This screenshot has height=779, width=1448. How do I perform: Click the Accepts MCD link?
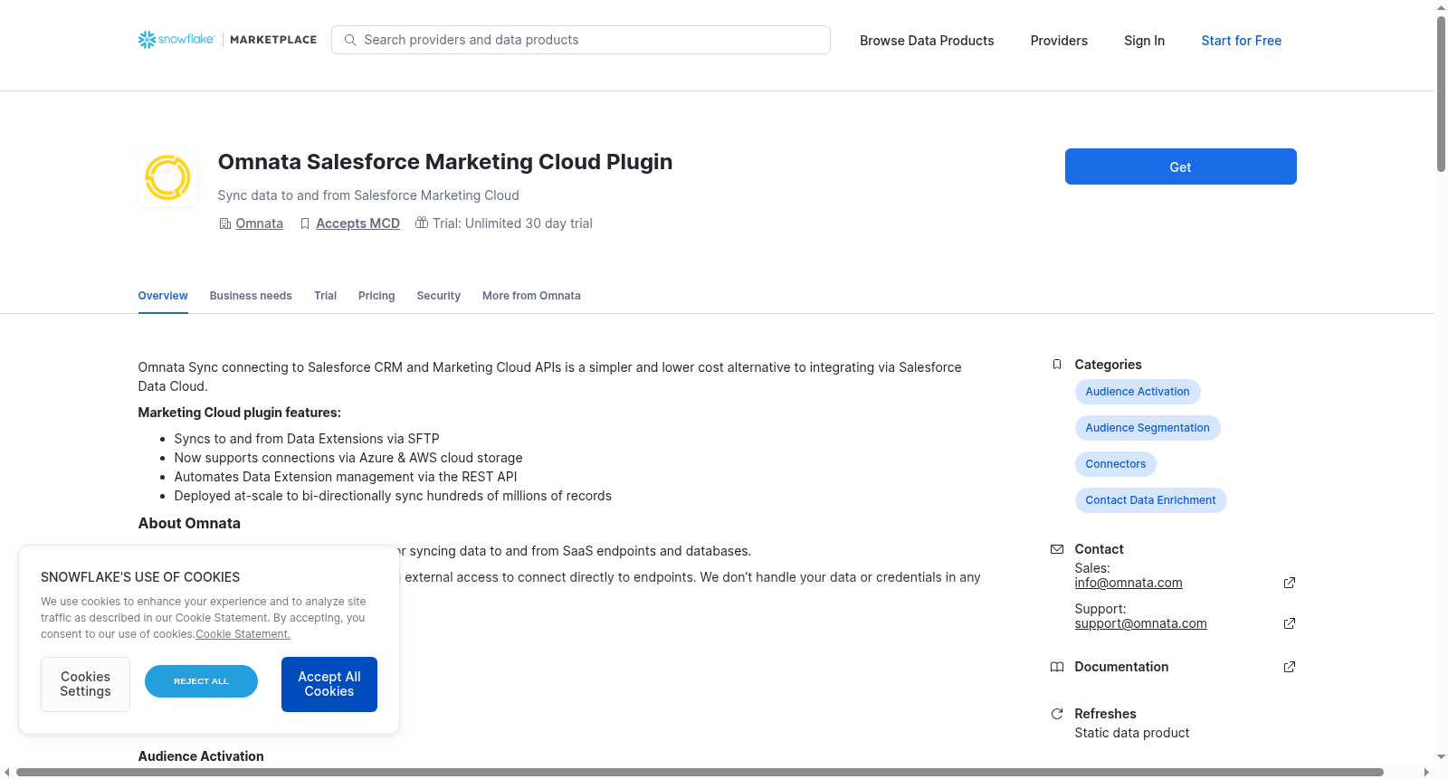click(x=357, y=223)
